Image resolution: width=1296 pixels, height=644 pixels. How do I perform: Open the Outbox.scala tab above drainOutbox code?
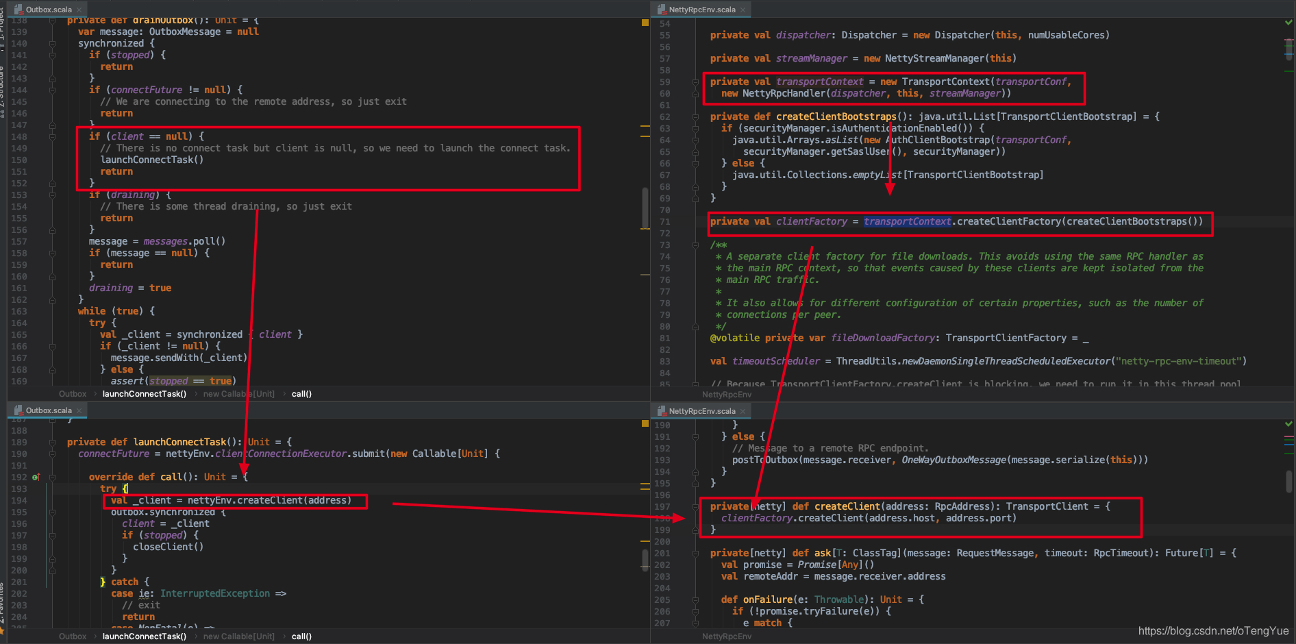tap(48, 10)
